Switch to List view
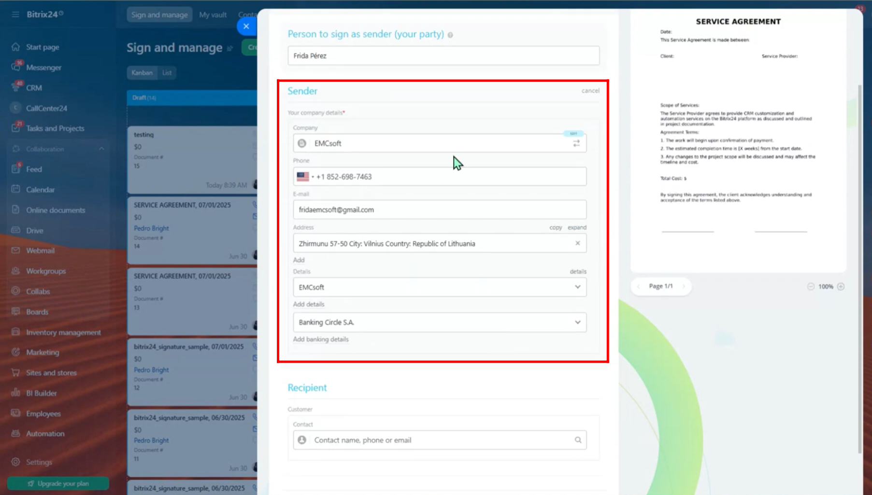The height and width of the screenshot is (495, 872). coord(167,73)
